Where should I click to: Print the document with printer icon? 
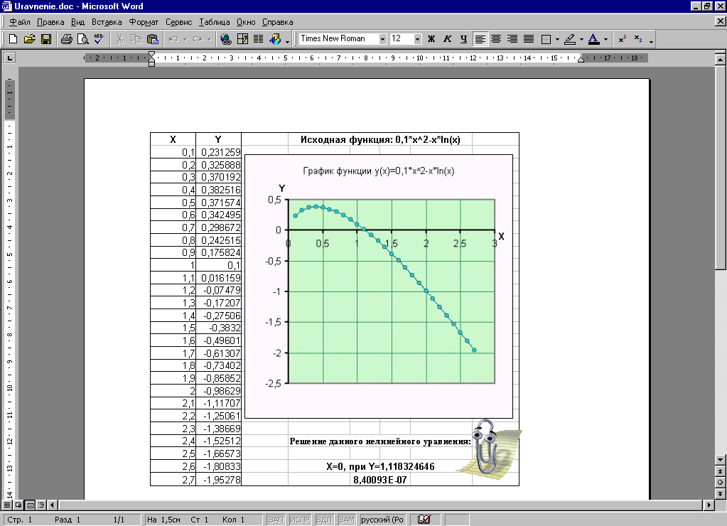pyautogui.click(x=66, y=39)
